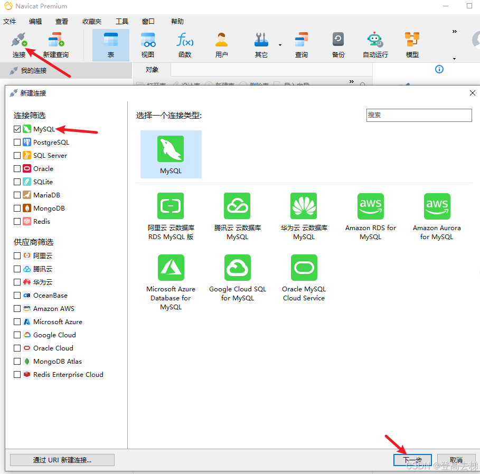480x474 pixels.
Task: Expand the object toolbar overflow chevron
Action: (352, 81)
